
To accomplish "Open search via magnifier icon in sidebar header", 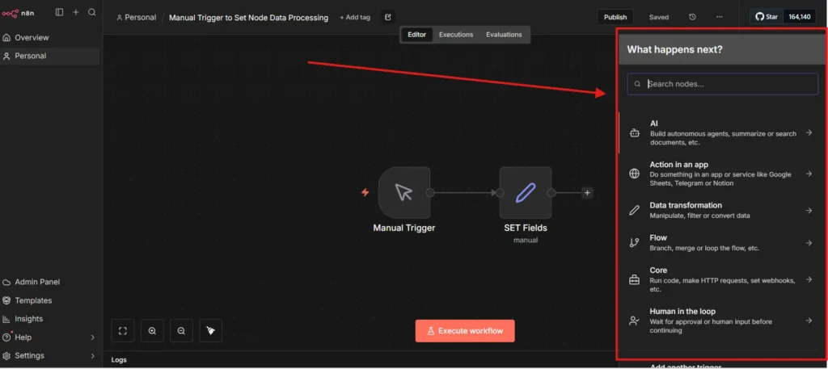I will [x=92, y=12].
